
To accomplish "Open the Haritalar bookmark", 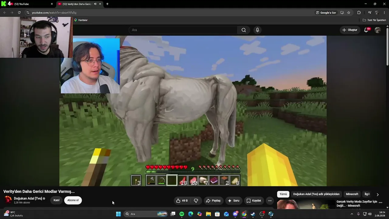I will tap(81, 20).
